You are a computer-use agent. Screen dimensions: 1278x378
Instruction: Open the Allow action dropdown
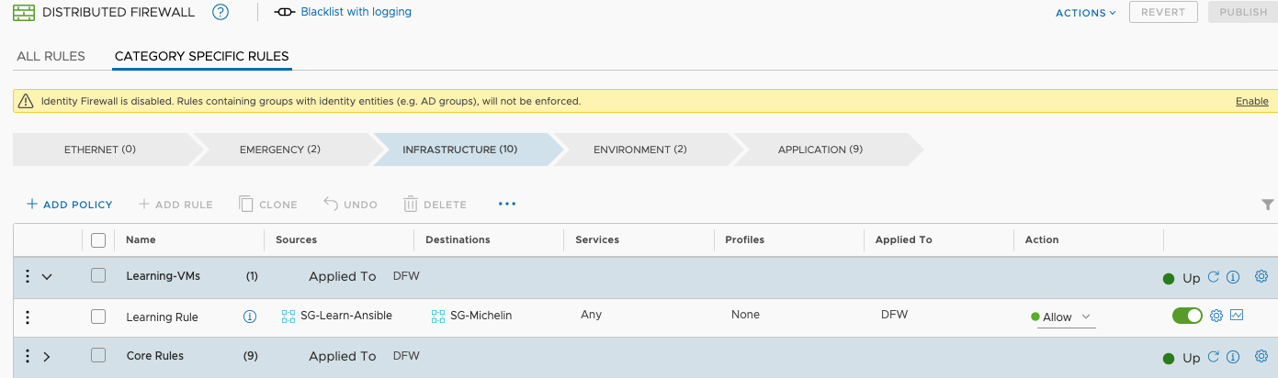click(x=1066, y=317)
